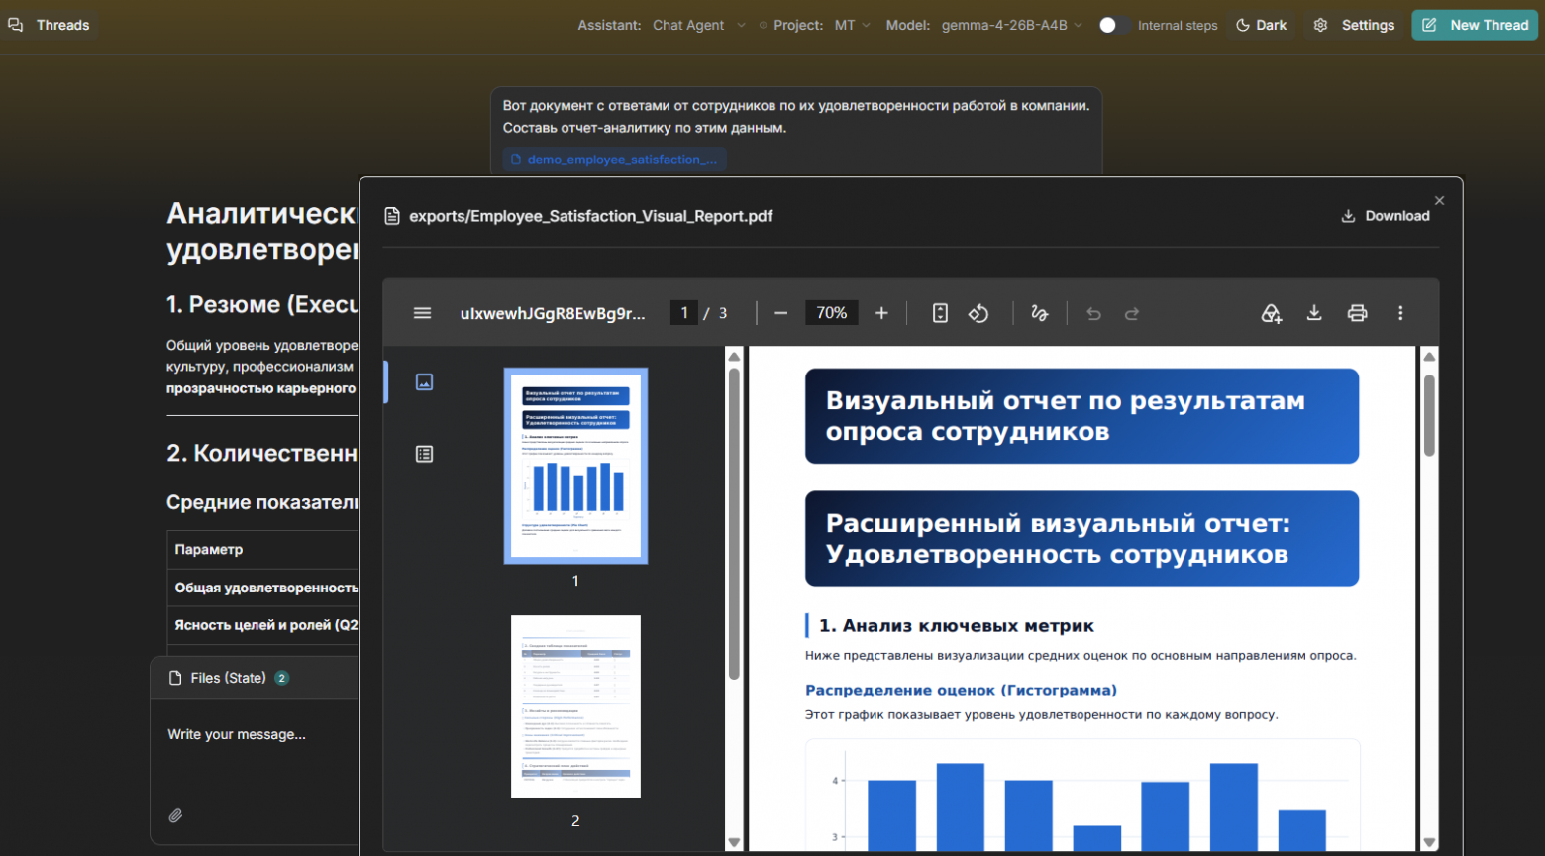Undo the last PDF annotation
Image resolution: width=1545 pixels, height=856 pixels.
(x=1093, y=313)
